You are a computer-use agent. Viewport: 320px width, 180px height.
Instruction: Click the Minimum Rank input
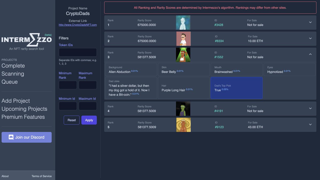pyautogui.click(x=68, y=85)
